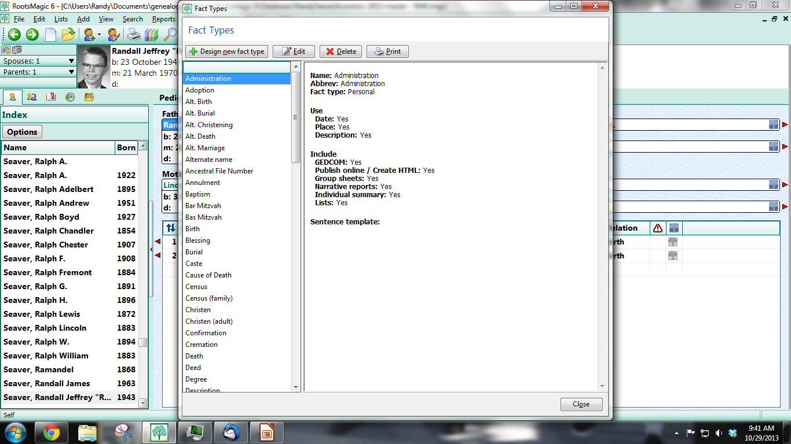Viewport: 791px width, 444px height.
Task: Open reports via the books icon
Action: point(151,35)
